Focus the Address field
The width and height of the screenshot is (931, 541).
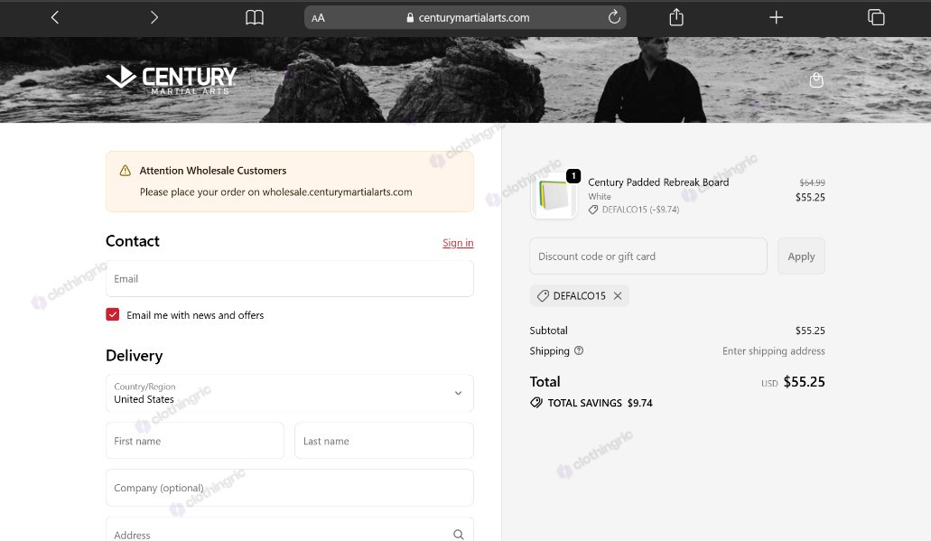coord(290,530)
